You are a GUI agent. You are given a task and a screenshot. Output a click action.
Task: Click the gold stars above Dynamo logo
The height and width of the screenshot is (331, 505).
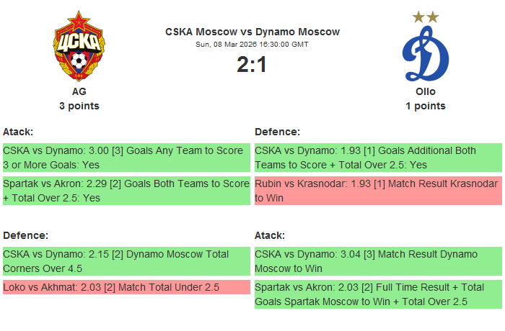tap(426, 17)
